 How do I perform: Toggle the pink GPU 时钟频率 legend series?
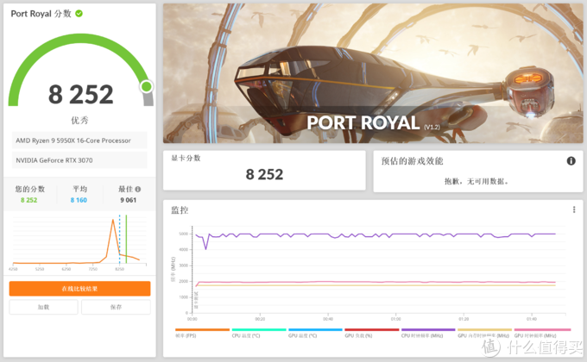click(542, 334)
